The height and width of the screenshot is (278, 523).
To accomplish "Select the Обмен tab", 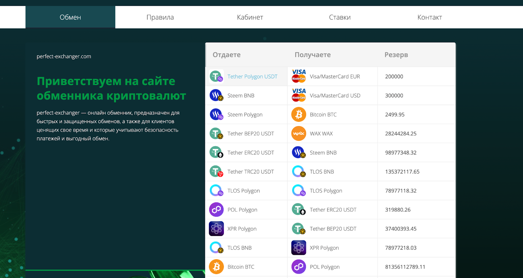I will (70, 17).
